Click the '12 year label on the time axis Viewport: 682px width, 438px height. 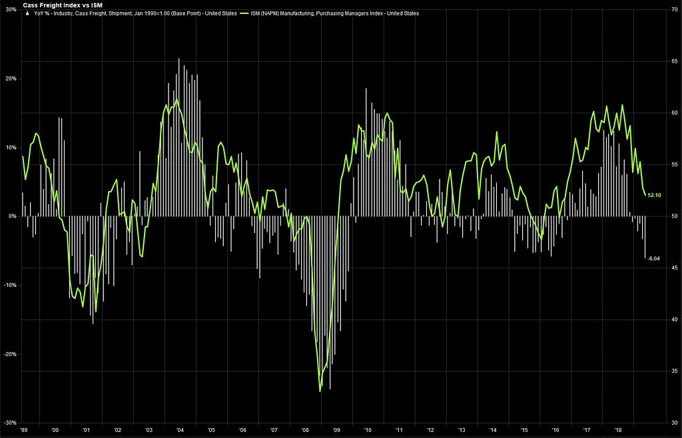coord(431,430)
